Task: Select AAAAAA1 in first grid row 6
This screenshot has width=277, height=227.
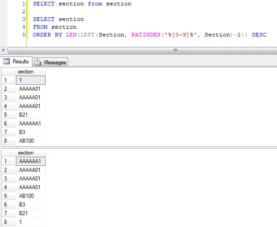Action: coord(31,124)
